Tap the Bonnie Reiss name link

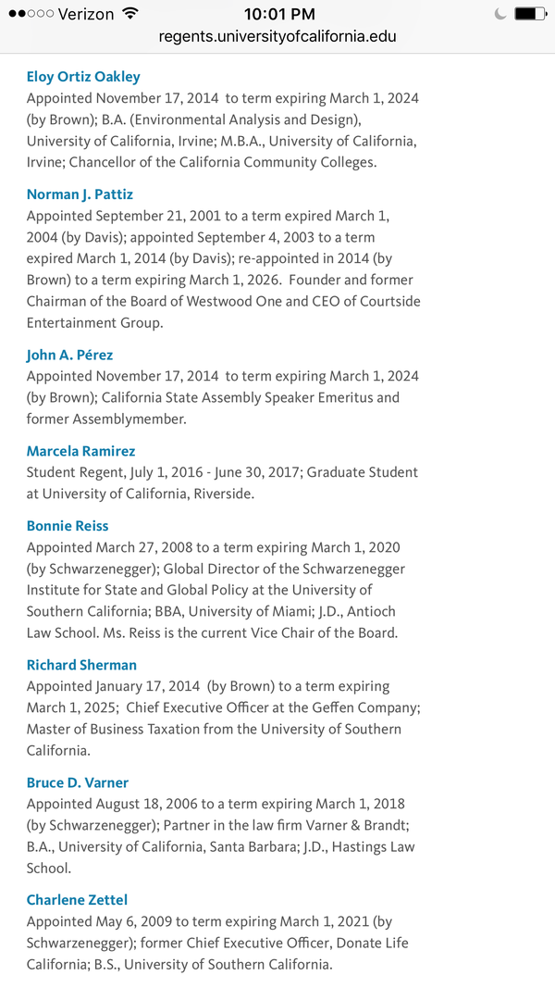point(68,526)
